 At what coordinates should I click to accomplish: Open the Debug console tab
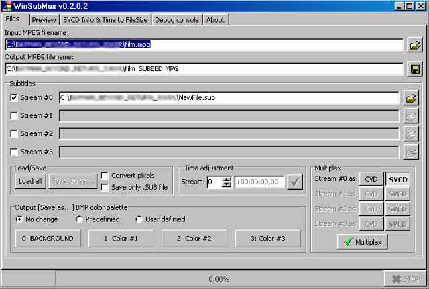(177, 20)
